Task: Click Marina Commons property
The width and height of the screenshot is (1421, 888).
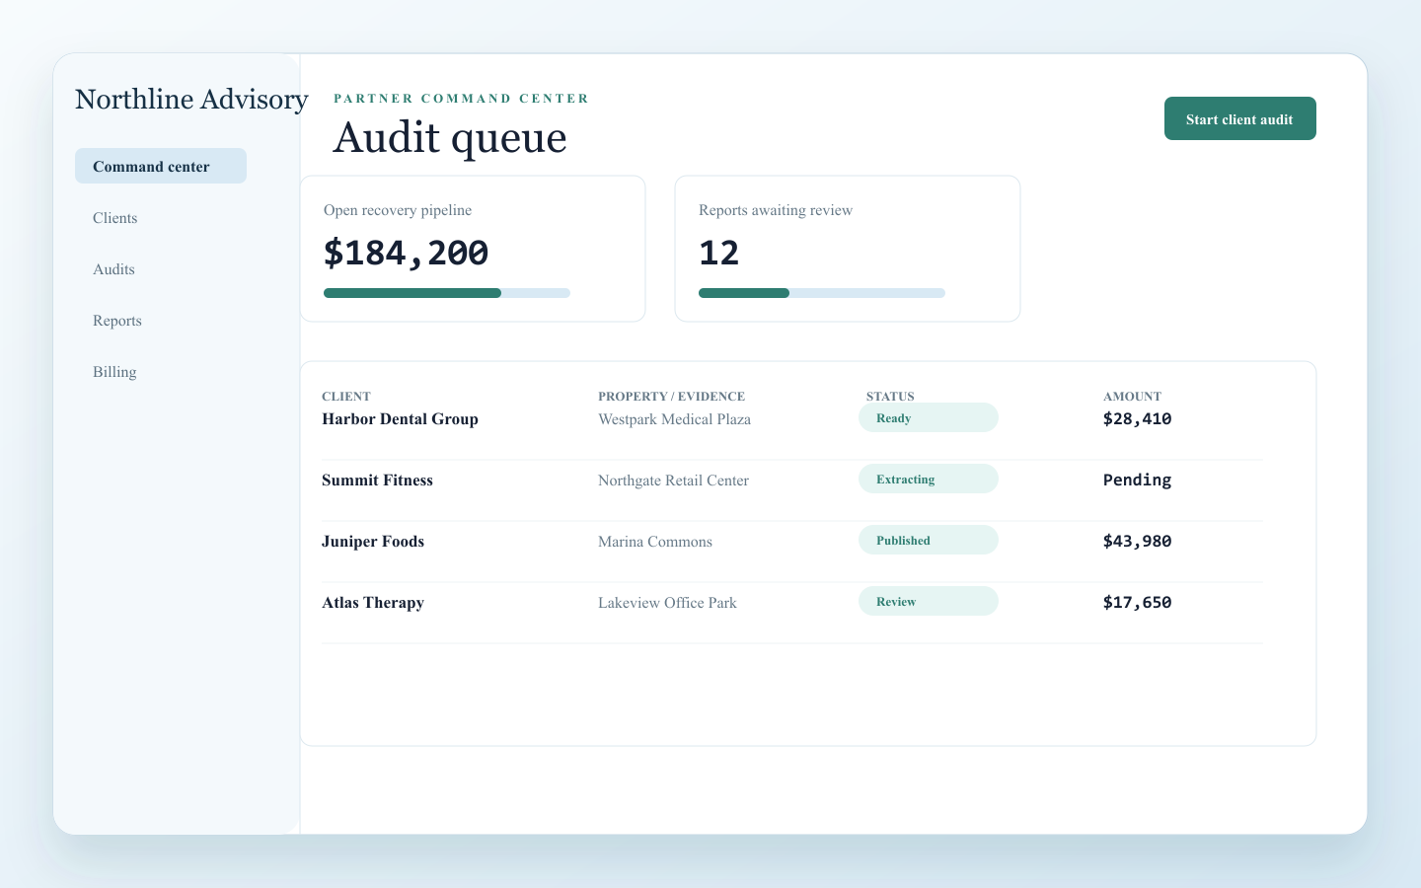Action: point(655,542)
